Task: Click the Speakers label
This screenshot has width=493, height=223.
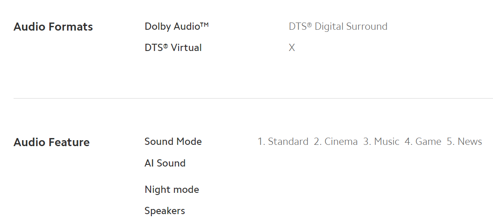Action: 165,211
